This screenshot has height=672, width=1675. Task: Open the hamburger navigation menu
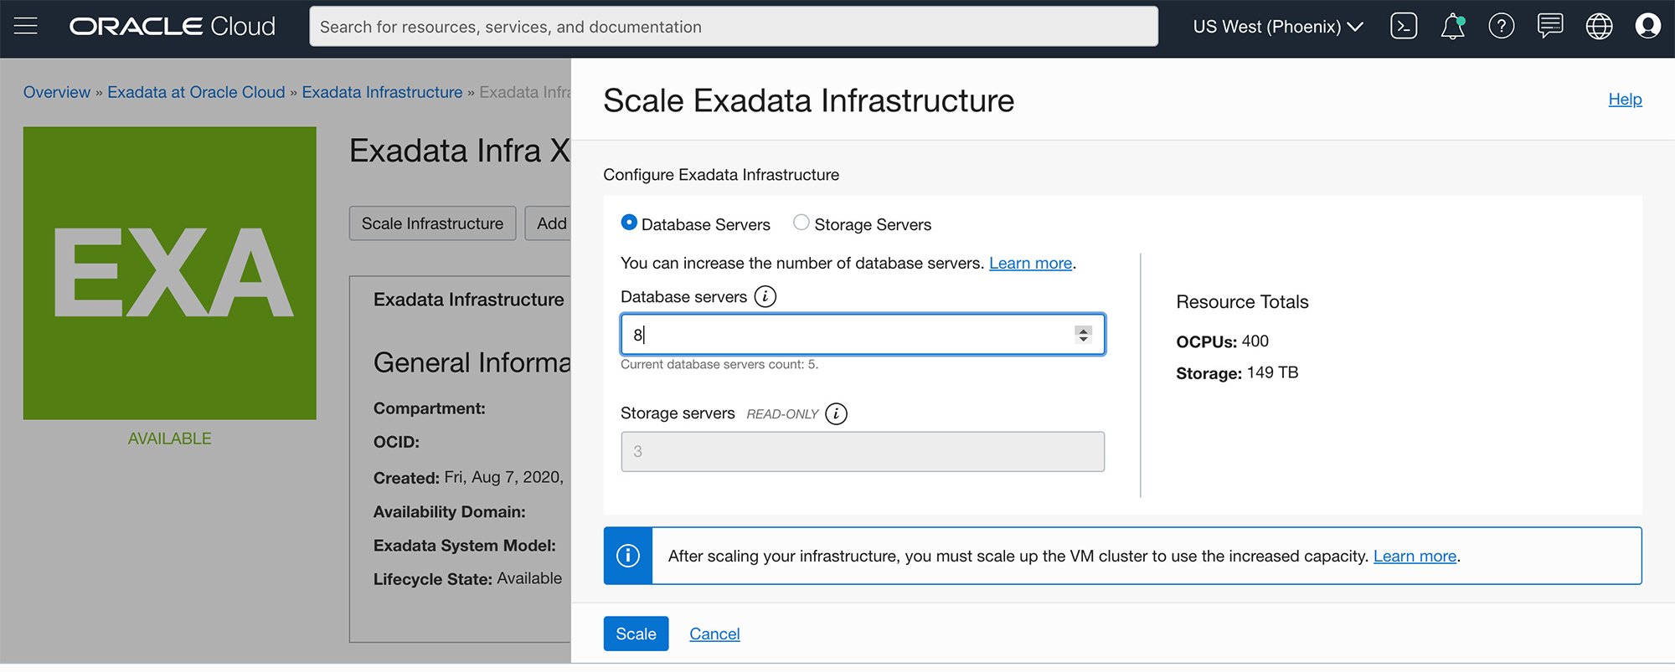tap(26, 26)
